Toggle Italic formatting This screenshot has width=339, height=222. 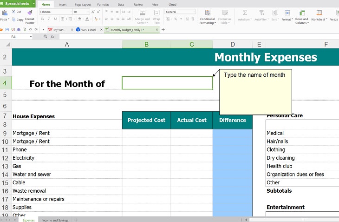[x=49, y=19]
